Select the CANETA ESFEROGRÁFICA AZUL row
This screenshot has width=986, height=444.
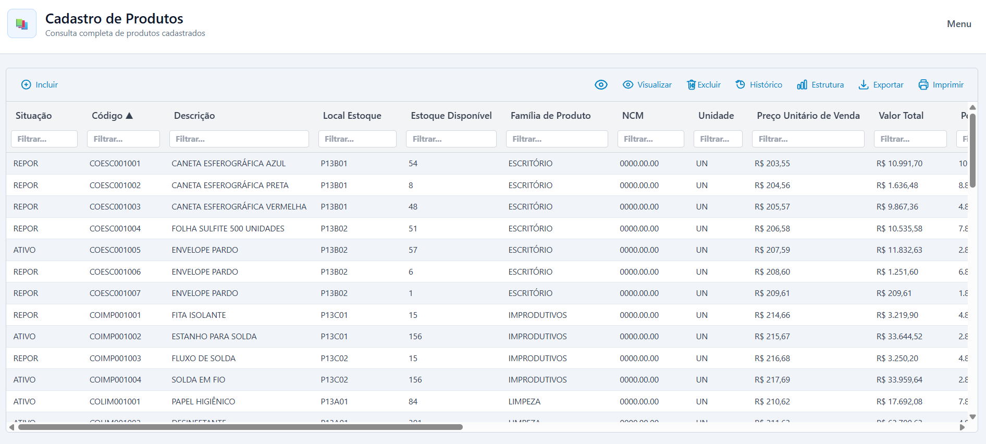point(487,164)
